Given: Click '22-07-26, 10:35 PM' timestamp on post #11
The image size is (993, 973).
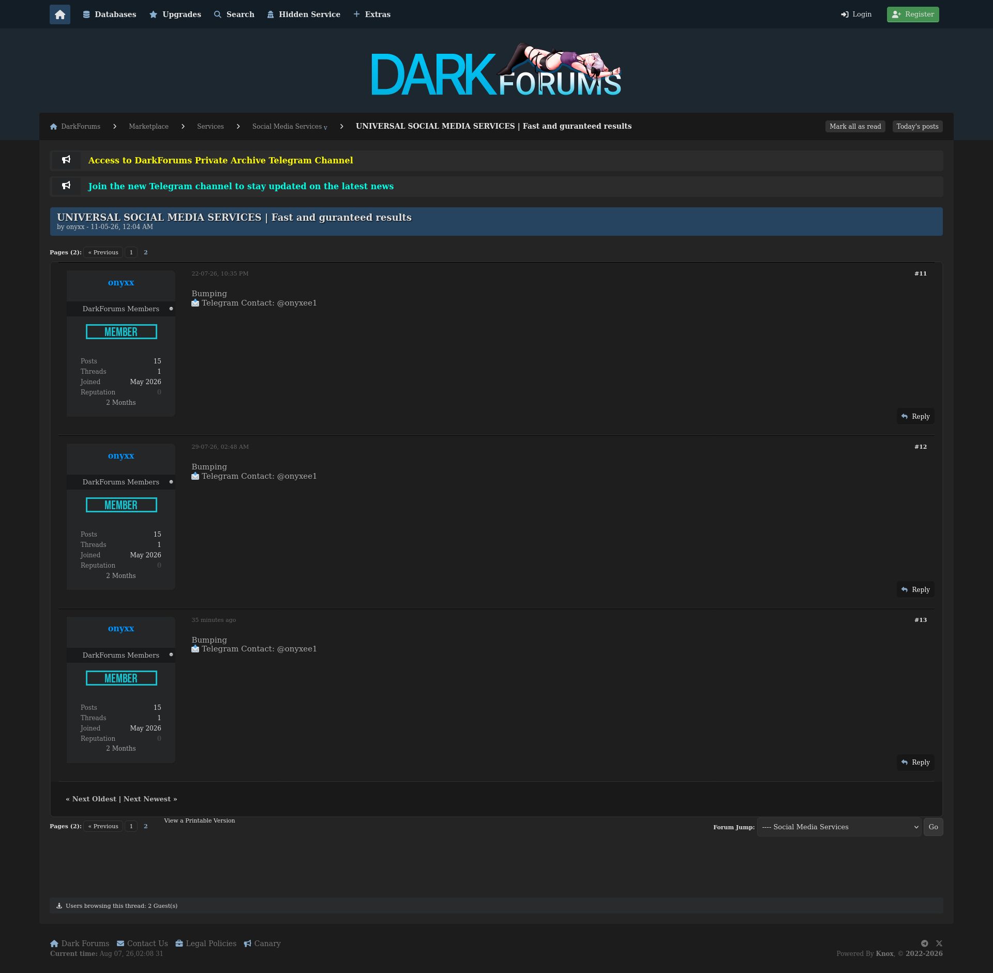Looking at the screenshot, I should point(220,273).
